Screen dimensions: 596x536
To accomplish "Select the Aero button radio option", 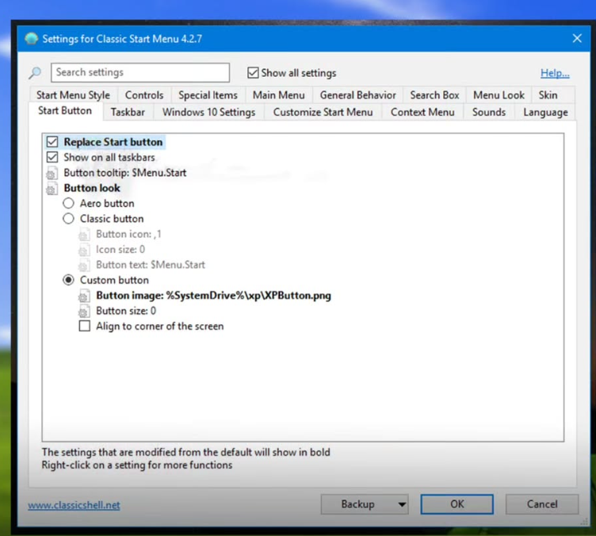I will click(x=69, y=204).
